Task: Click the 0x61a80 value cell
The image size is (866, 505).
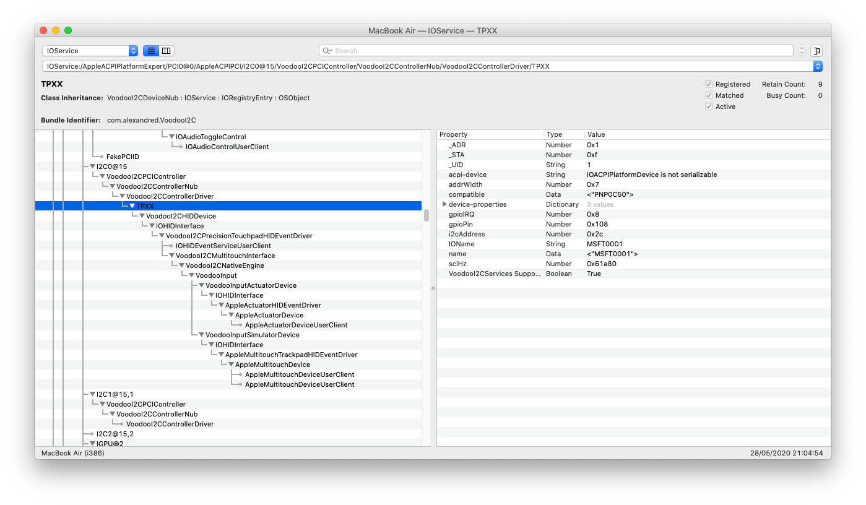Action: [x=601, y=264]
